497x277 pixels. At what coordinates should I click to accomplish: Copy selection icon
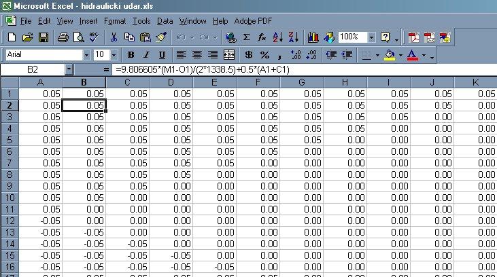click(129, 37)
